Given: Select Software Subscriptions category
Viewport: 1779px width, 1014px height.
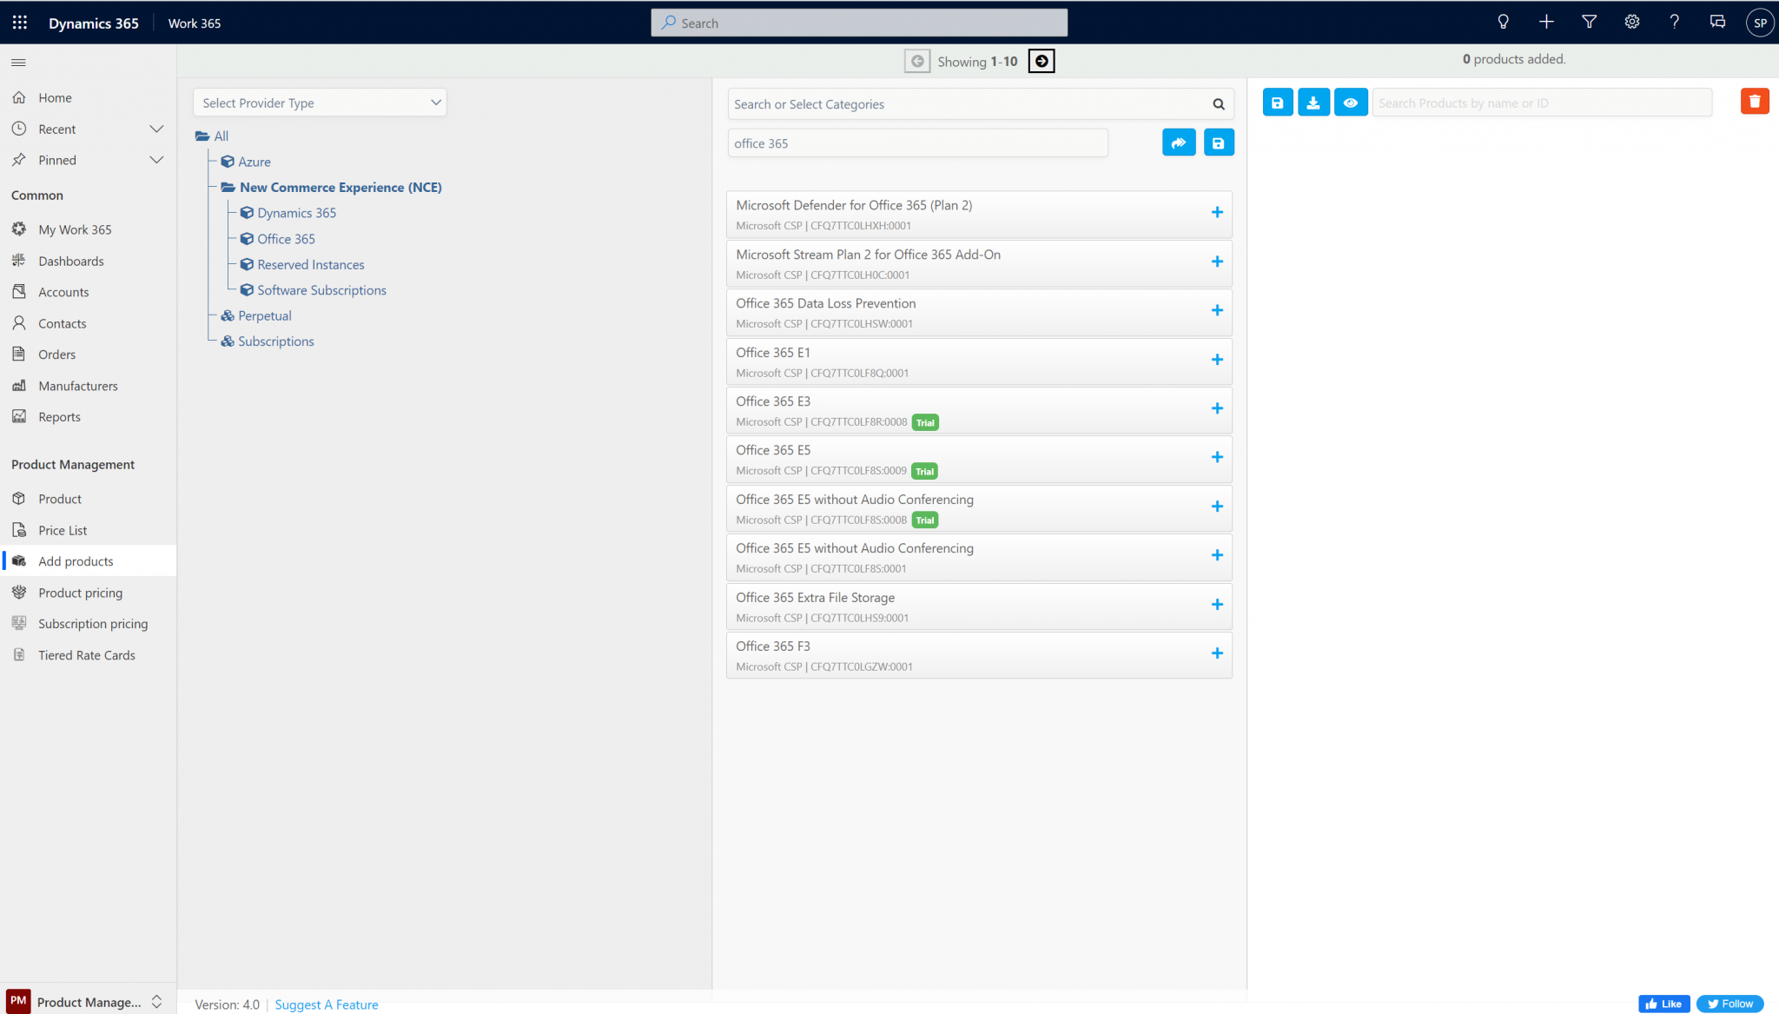Looking at the screenshot, I should [x=321, y=290].
